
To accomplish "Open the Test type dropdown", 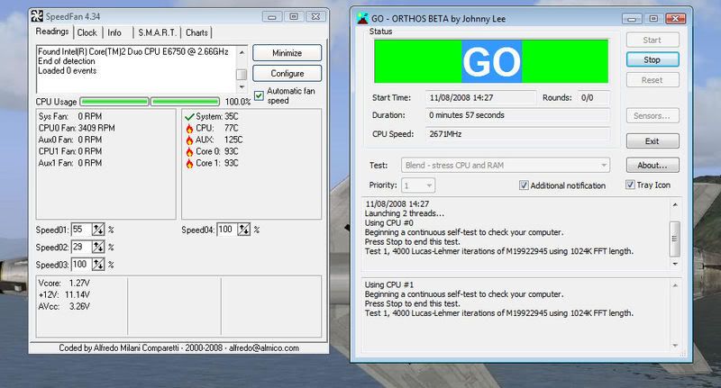I will click(506, 166).
